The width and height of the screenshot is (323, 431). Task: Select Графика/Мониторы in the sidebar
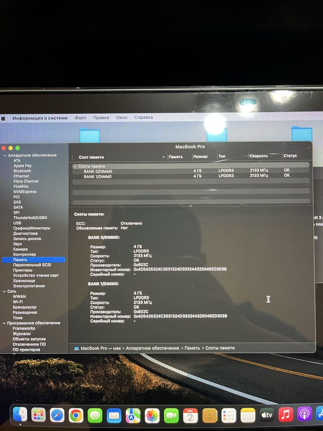31,228
